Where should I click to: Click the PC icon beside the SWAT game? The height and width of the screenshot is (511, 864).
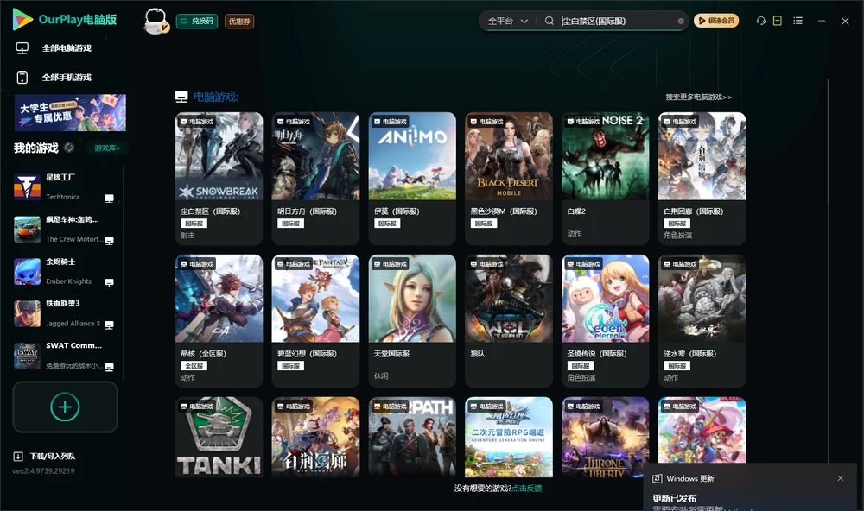109,368
